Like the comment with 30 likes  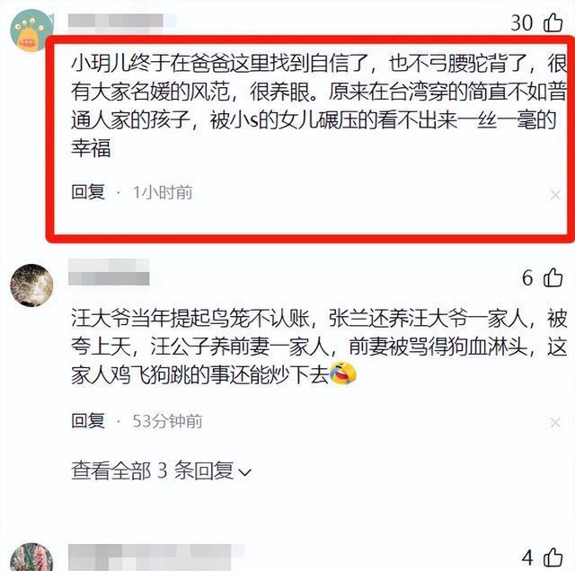[x=553, y=22]
